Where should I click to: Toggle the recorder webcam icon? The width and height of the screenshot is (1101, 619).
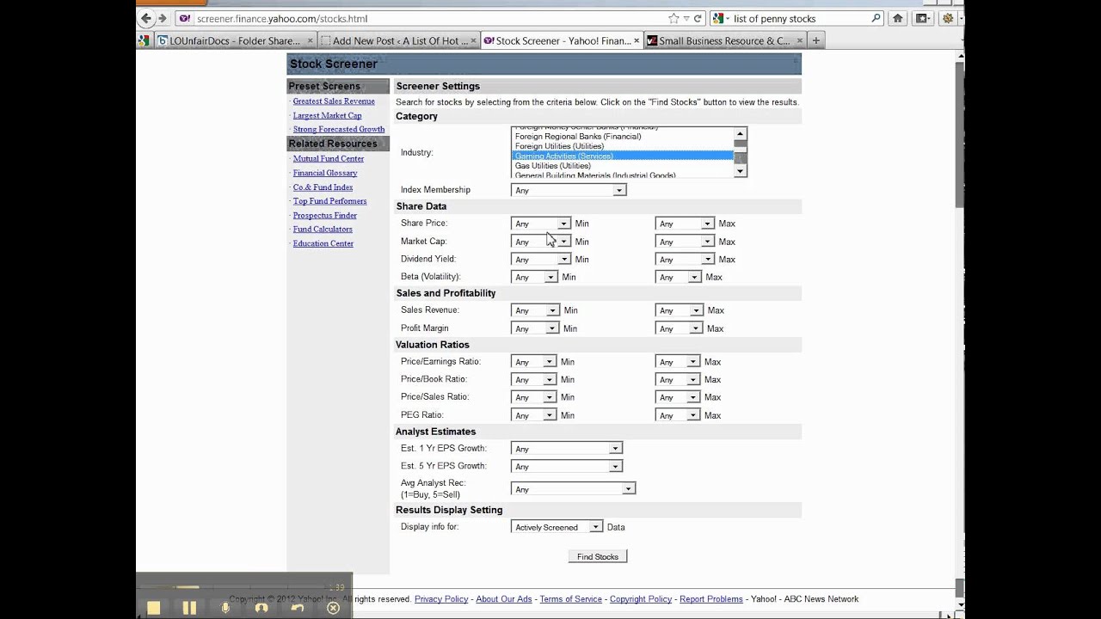click(x=261, y=608)
